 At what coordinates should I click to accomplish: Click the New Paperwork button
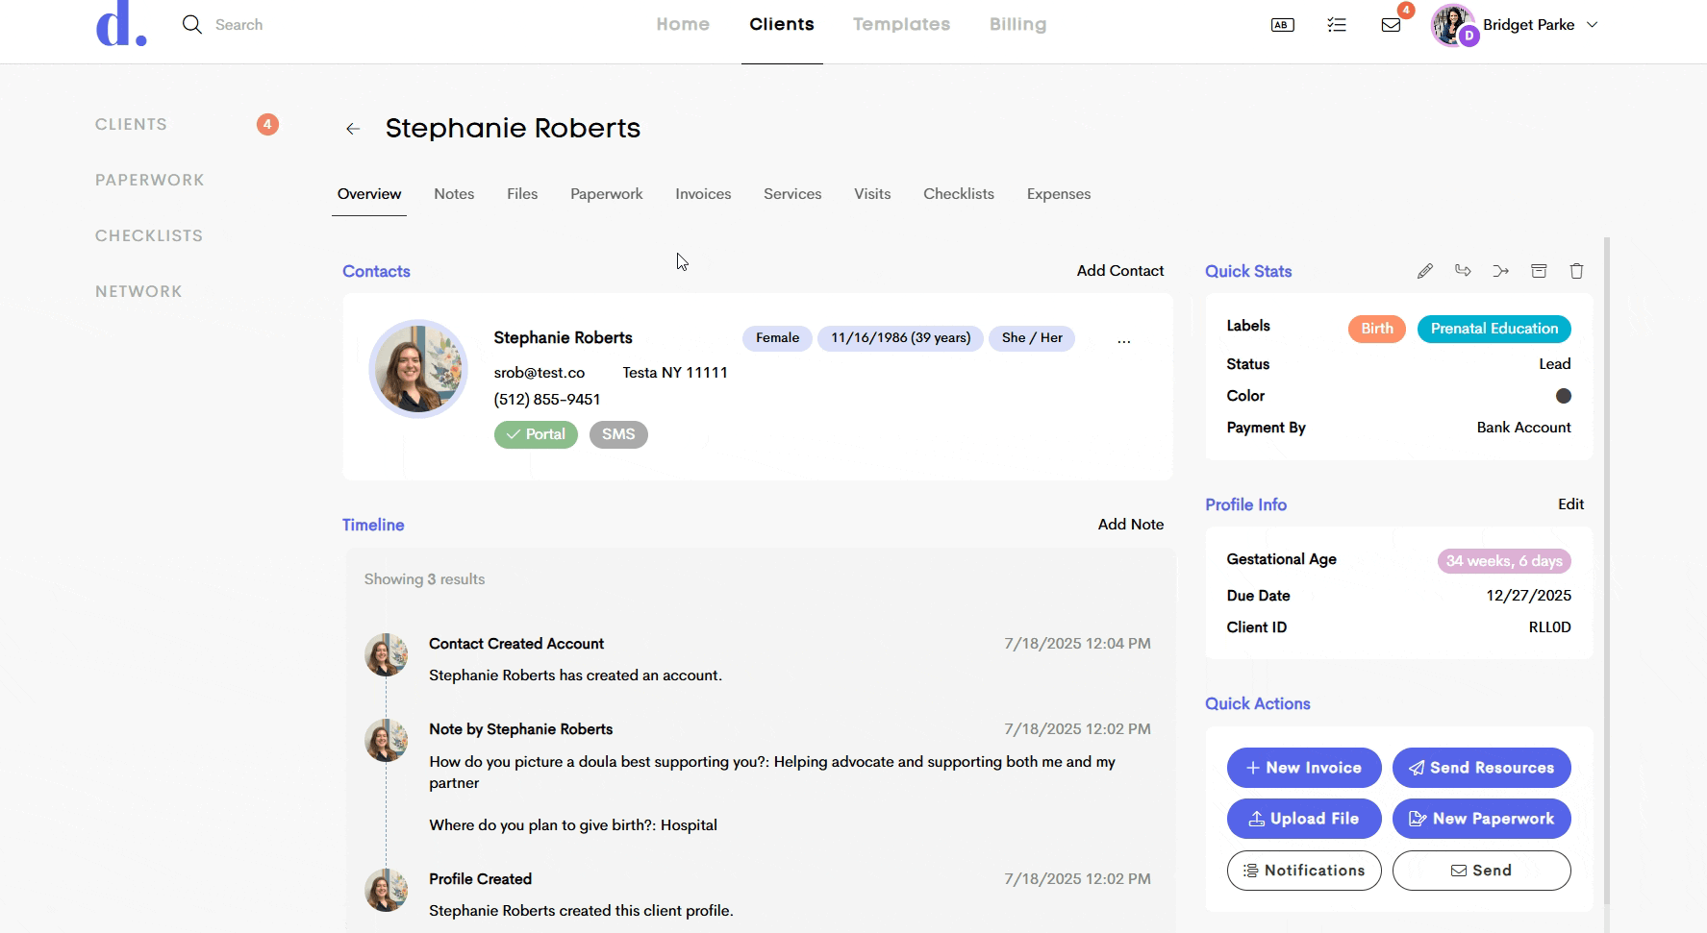click(1481, 819)
